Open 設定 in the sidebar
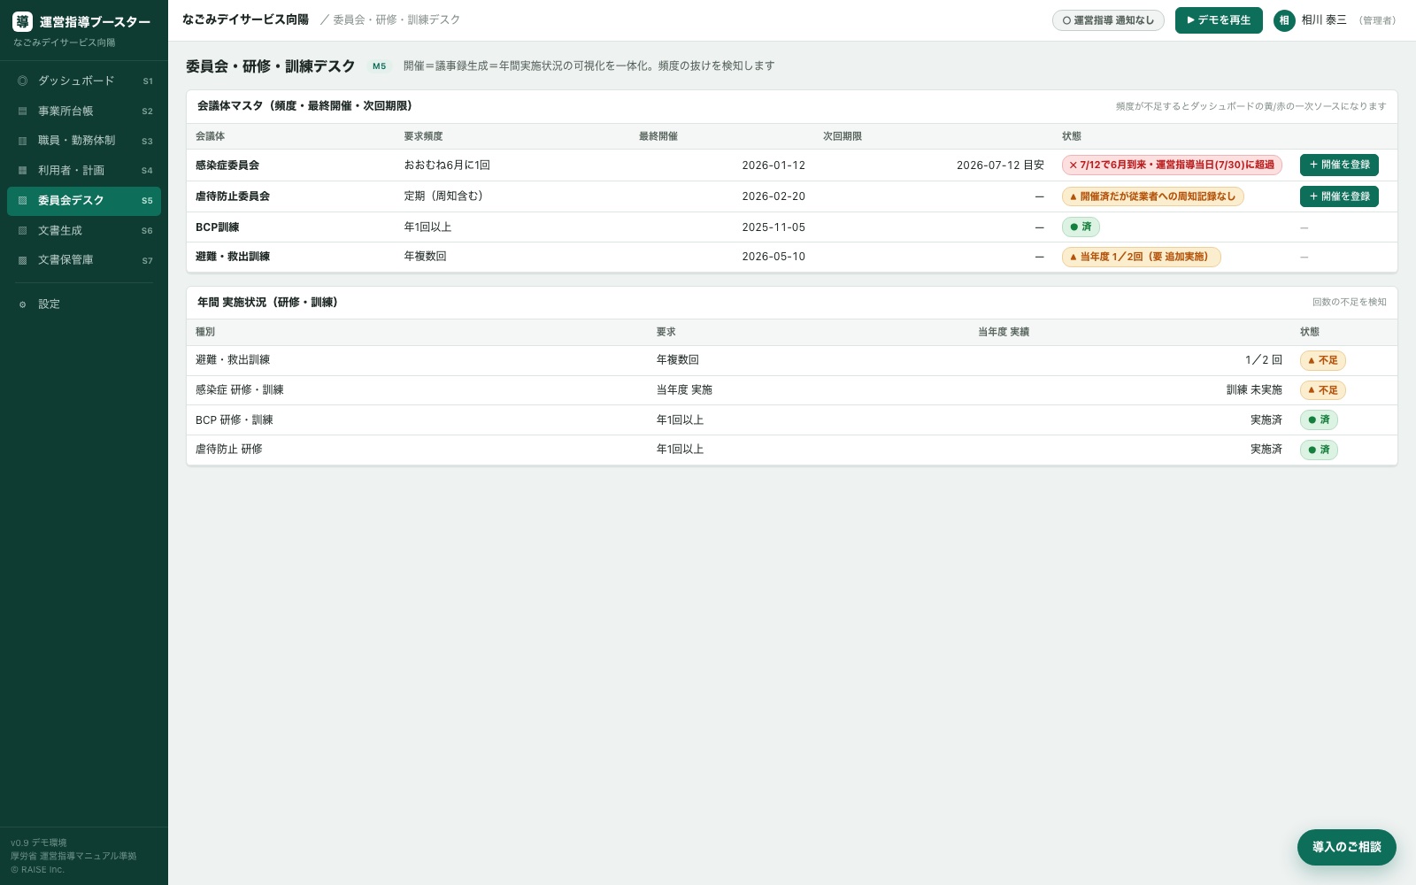The height and width of the screenshot is (885, 1416). pos(84,304)
